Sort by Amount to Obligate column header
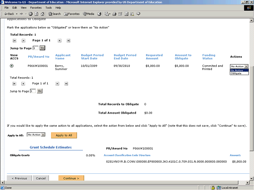This screenshot has height=190, width=254. coord(183,57)
